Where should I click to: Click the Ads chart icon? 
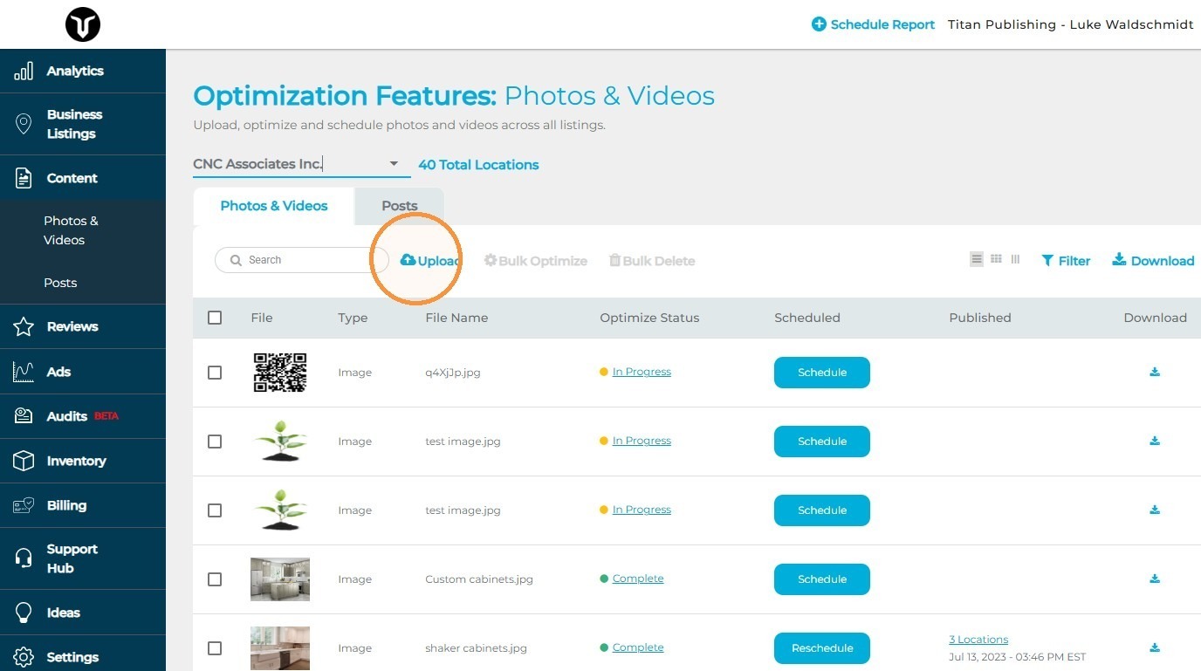coord(24,372)
